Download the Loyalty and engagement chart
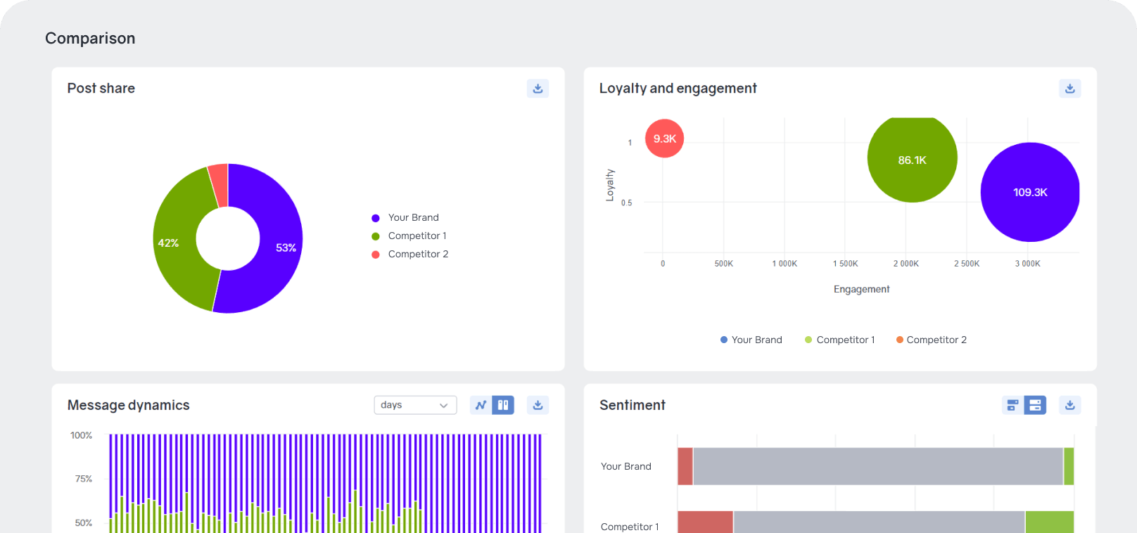 click(1069, 89)
